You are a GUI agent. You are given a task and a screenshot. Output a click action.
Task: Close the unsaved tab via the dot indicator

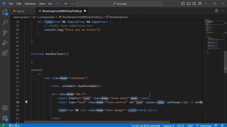(x=85, y=11)
